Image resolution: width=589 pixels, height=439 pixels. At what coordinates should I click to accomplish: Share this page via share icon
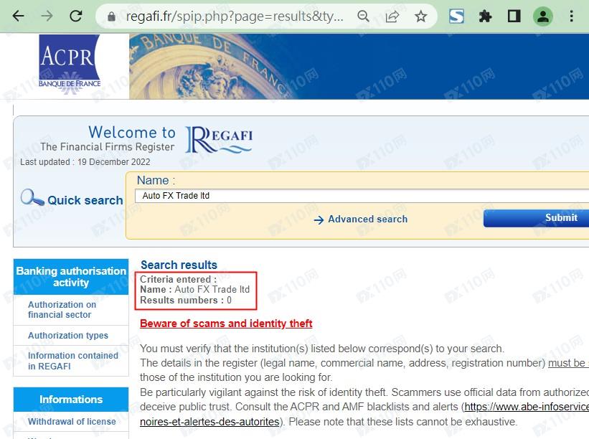coord(392,16)
